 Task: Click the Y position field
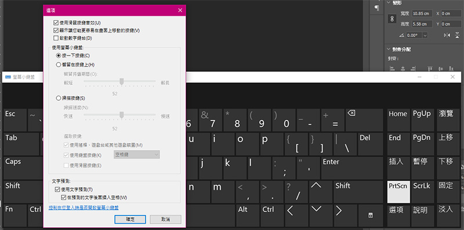pyautogui.click(x=451, y=24)
